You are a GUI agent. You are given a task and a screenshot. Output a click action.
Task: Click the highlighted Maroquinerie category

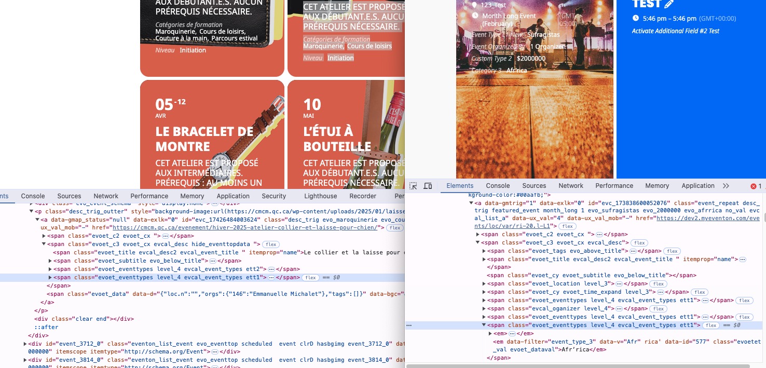click(324, 46)
